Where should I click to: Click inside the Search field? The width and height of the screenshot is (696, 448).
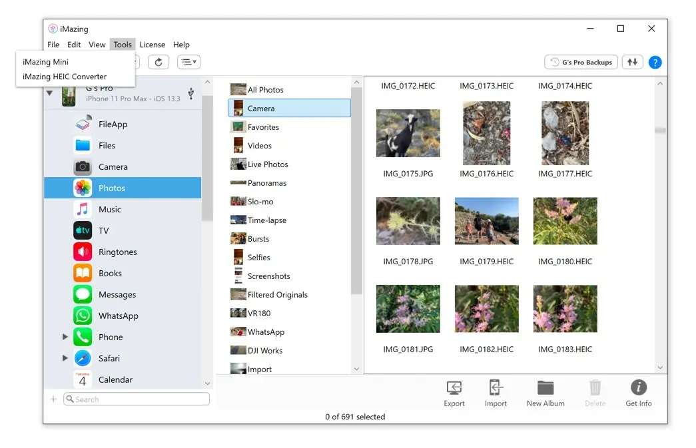[137, 398]
